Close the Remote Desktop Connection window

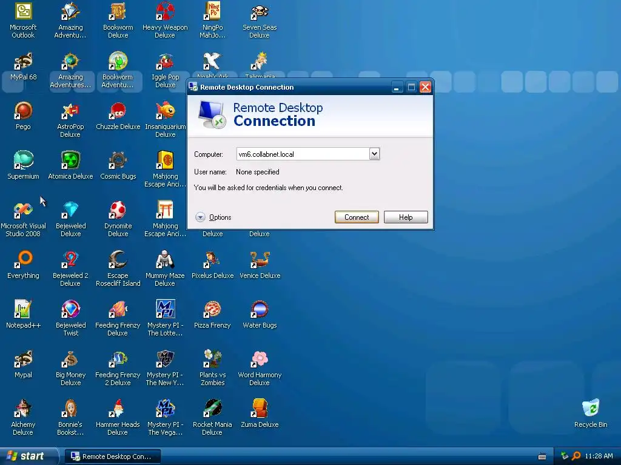click(425, 87)
